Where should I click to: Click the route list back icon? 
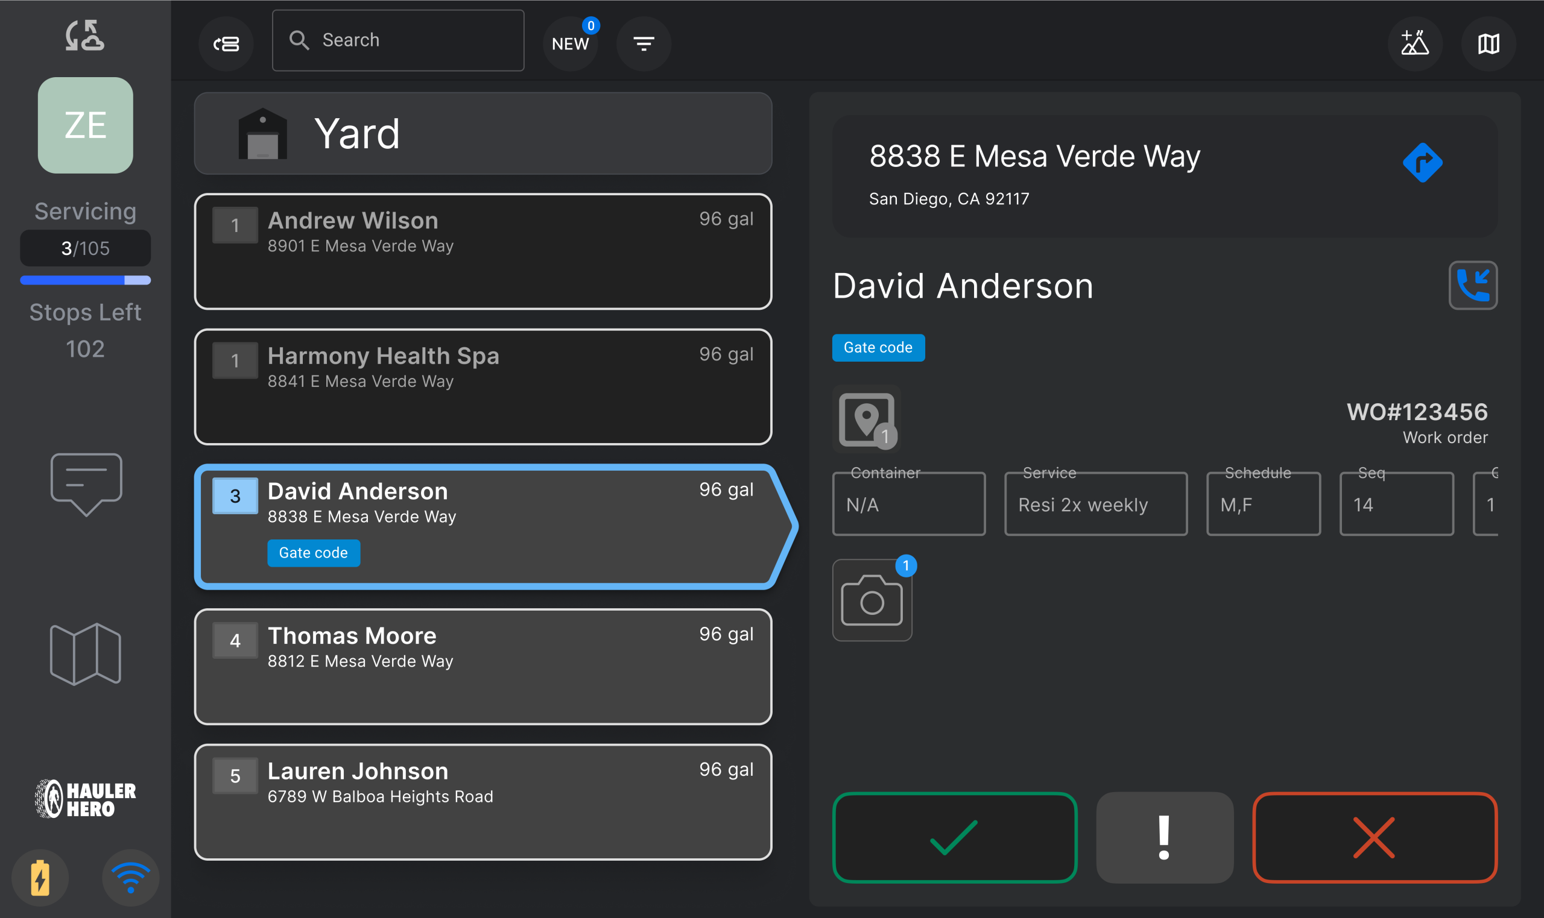(226, 43)
